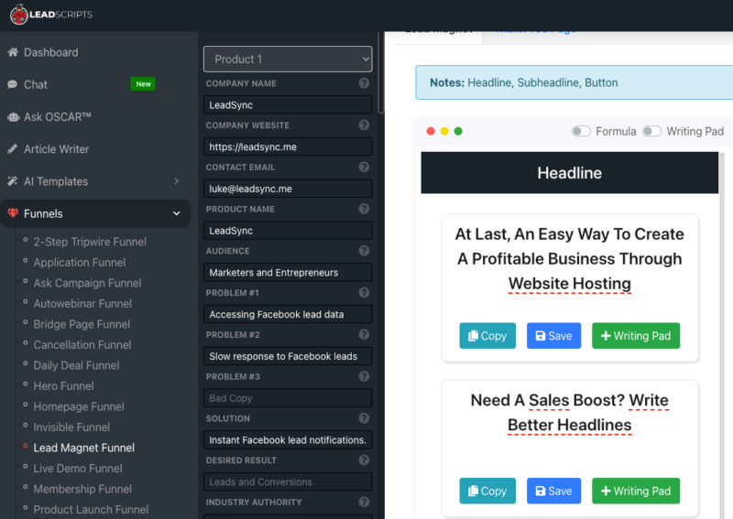Open Autowebinar Funnel from sidebar

82,303
